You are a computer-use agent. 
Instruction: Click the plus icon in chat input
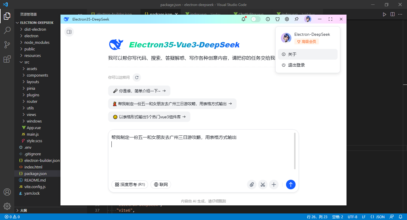click(x=274, y=185)
